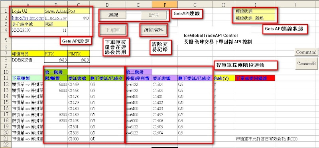Screen dimensions: 319x148
Task: Select the 6413 price under FITX
Action: (56, 60)
